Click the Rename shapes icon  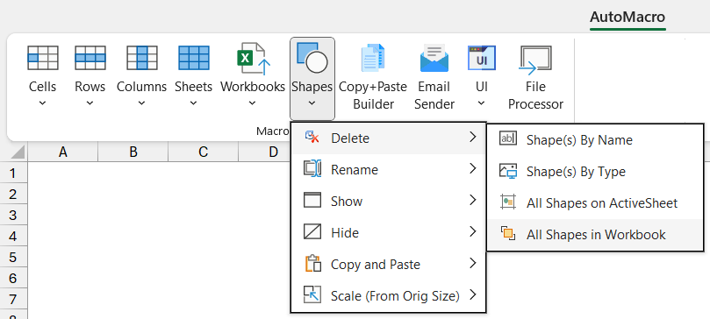(312, 169)
